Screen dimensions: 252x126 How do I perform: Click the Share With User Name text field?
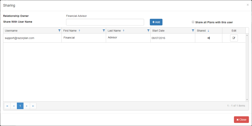pyautogui.click(x=105, y=22)
